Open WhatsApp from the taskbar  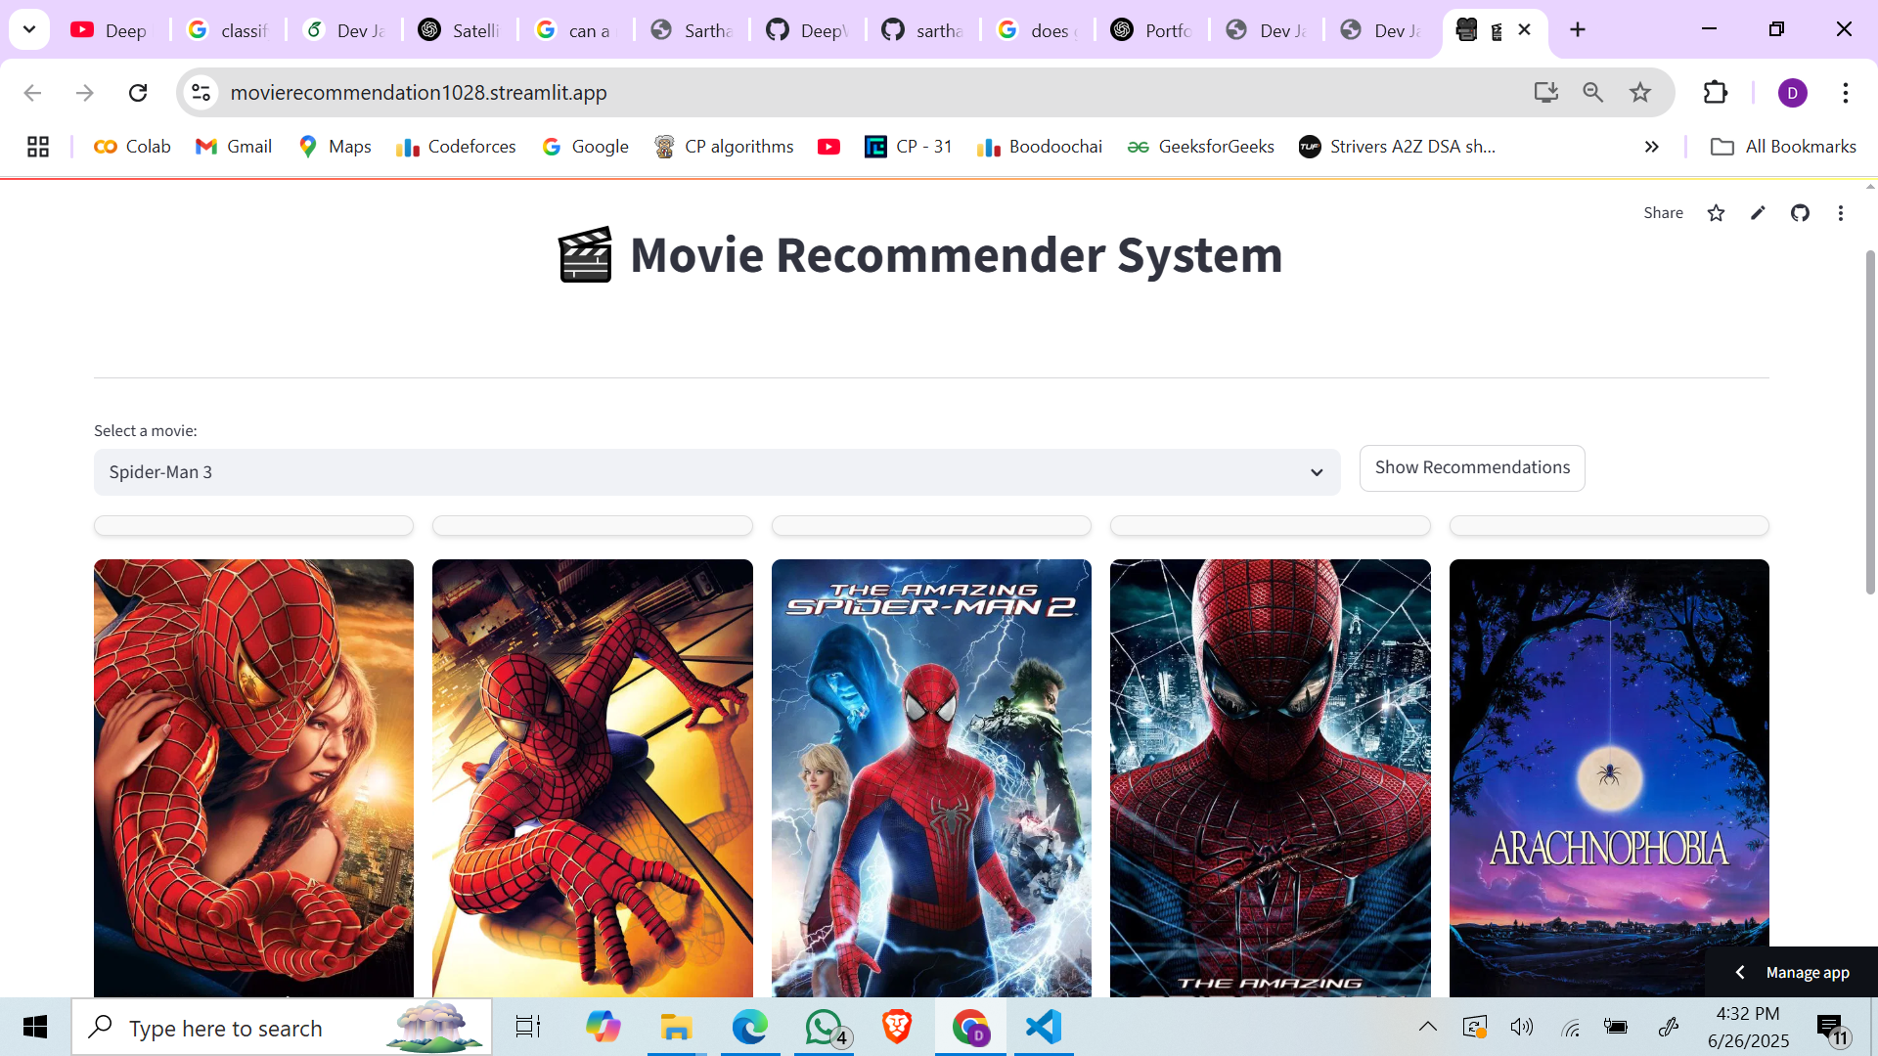825,1027
